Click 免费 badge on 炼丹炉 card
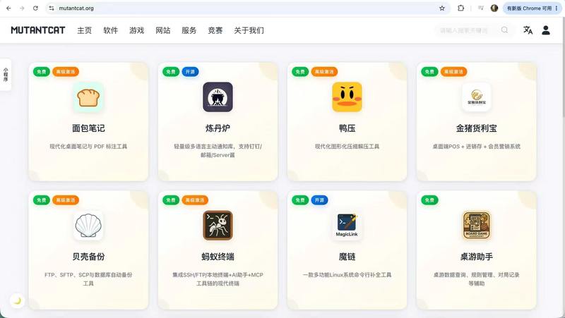565x318 pixels. click(x=171, y=72)
